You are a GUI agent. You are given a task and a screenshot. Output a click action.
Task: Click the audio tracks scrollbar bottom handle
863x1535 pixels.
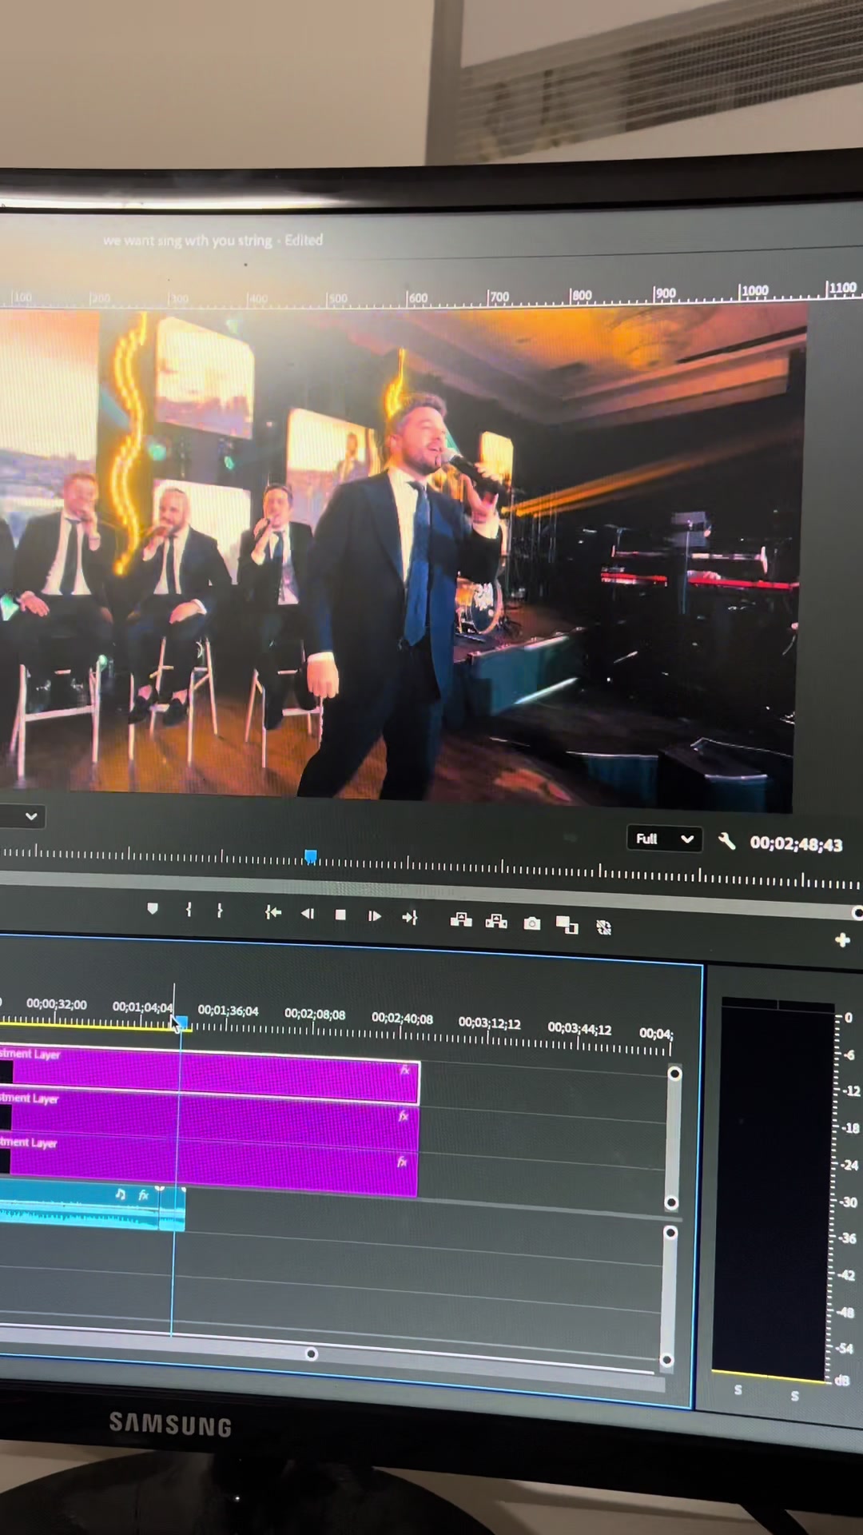tap(667, 1360)
